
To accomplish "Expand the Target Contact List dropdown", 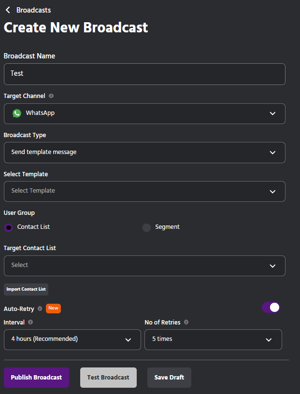I will pyautogui.click(x=144, y=266).
